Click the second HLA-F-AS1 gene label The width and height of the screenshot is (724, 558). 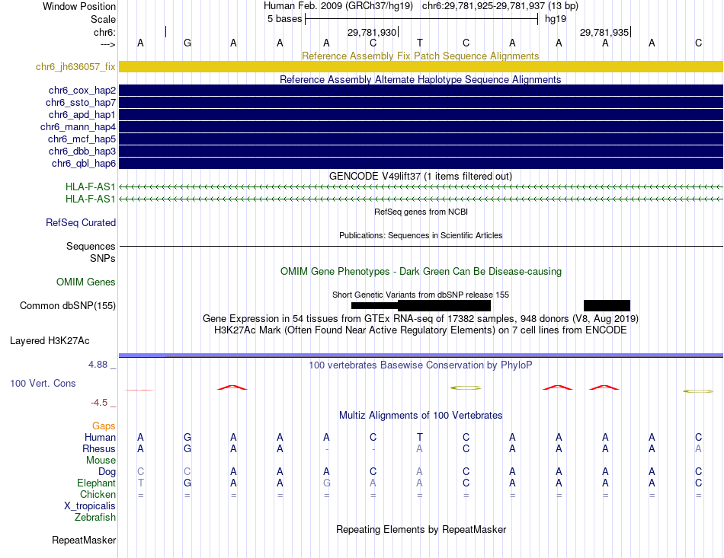coord(90,199)
